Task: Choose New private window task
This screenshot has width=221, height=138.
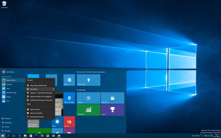Action: pyautogui.click(x=40, y=117)
